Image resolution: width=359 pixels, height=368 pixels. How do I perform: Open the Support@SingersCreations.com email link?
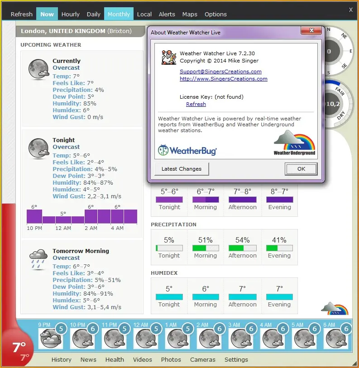220,72
